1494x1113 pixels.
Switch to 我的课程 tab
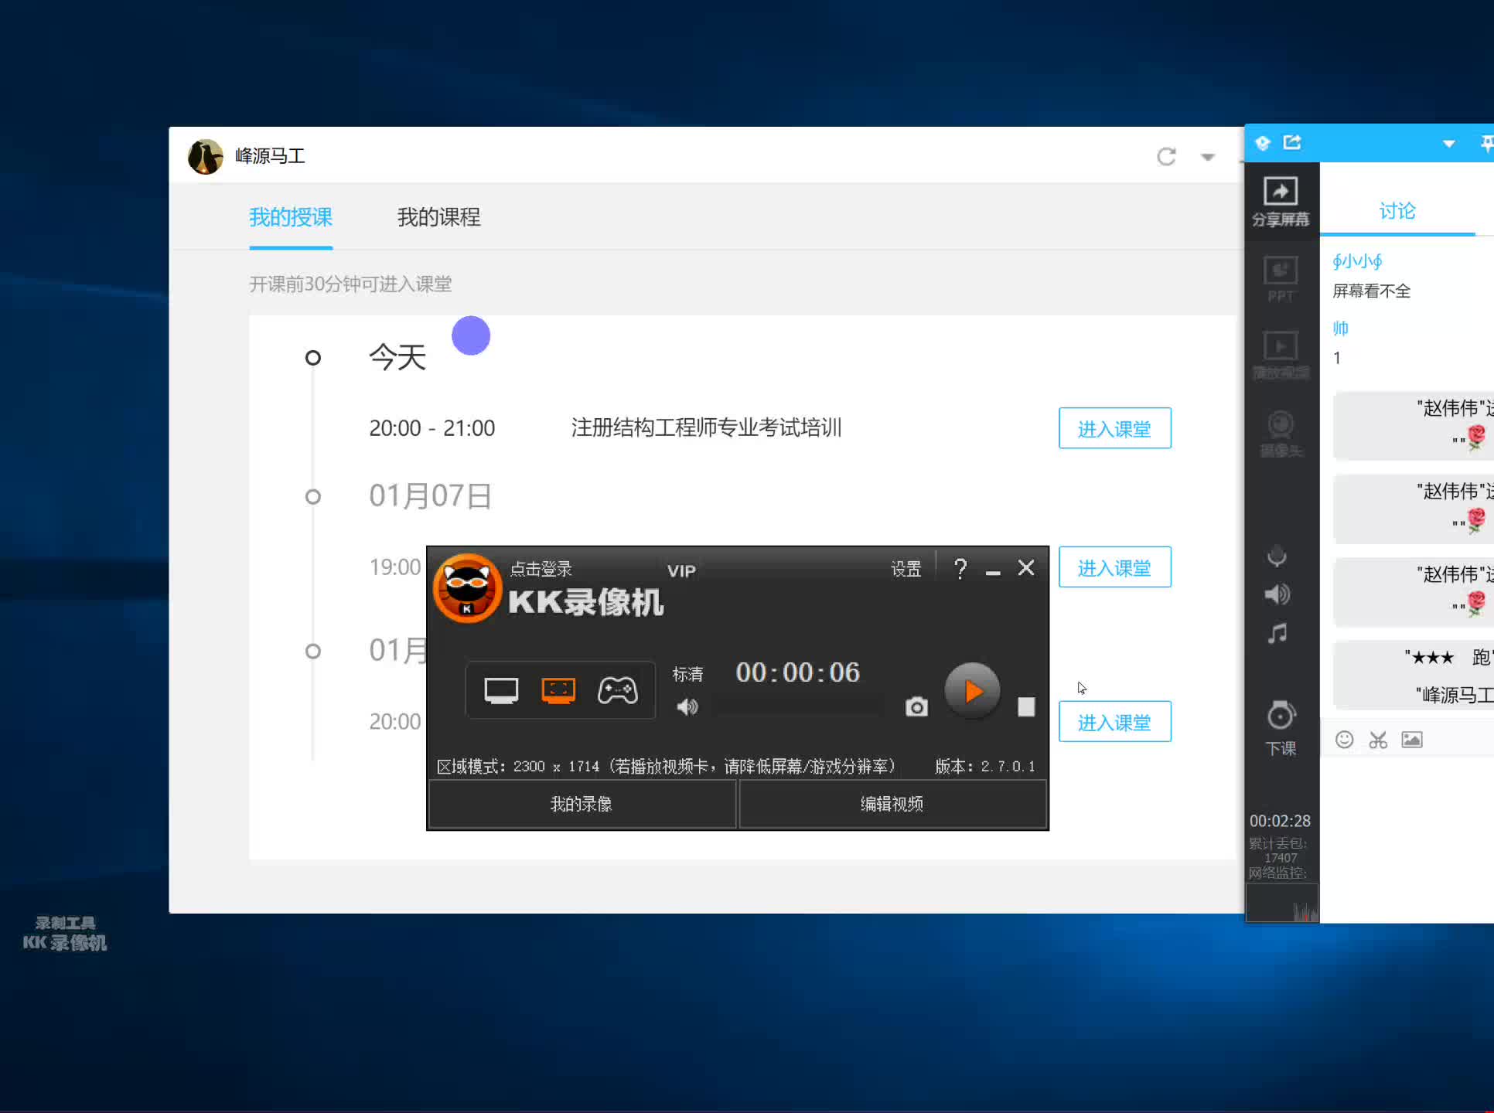pos(438,217)
